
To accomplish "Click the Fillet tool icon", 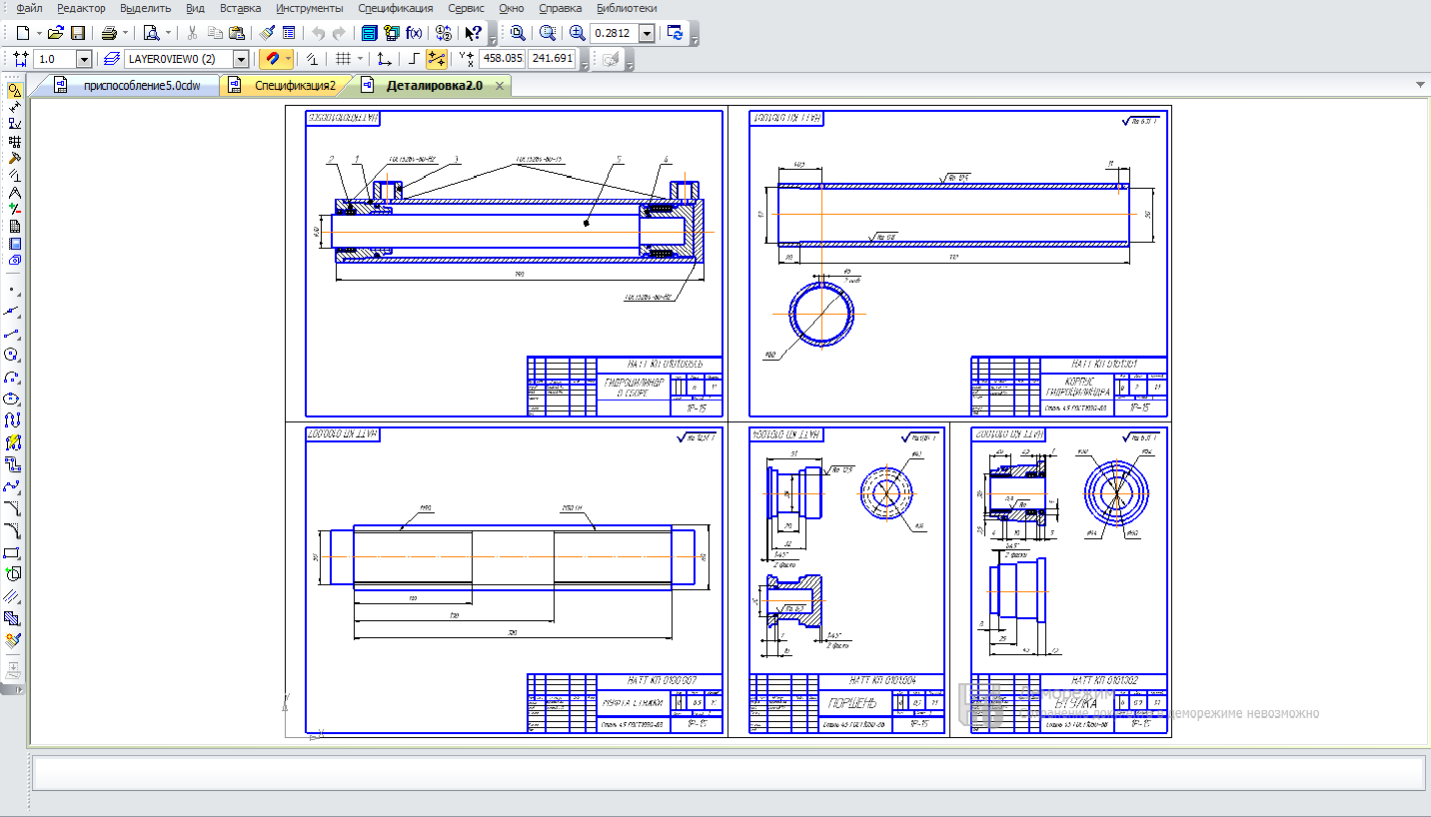I will [12, 530].
